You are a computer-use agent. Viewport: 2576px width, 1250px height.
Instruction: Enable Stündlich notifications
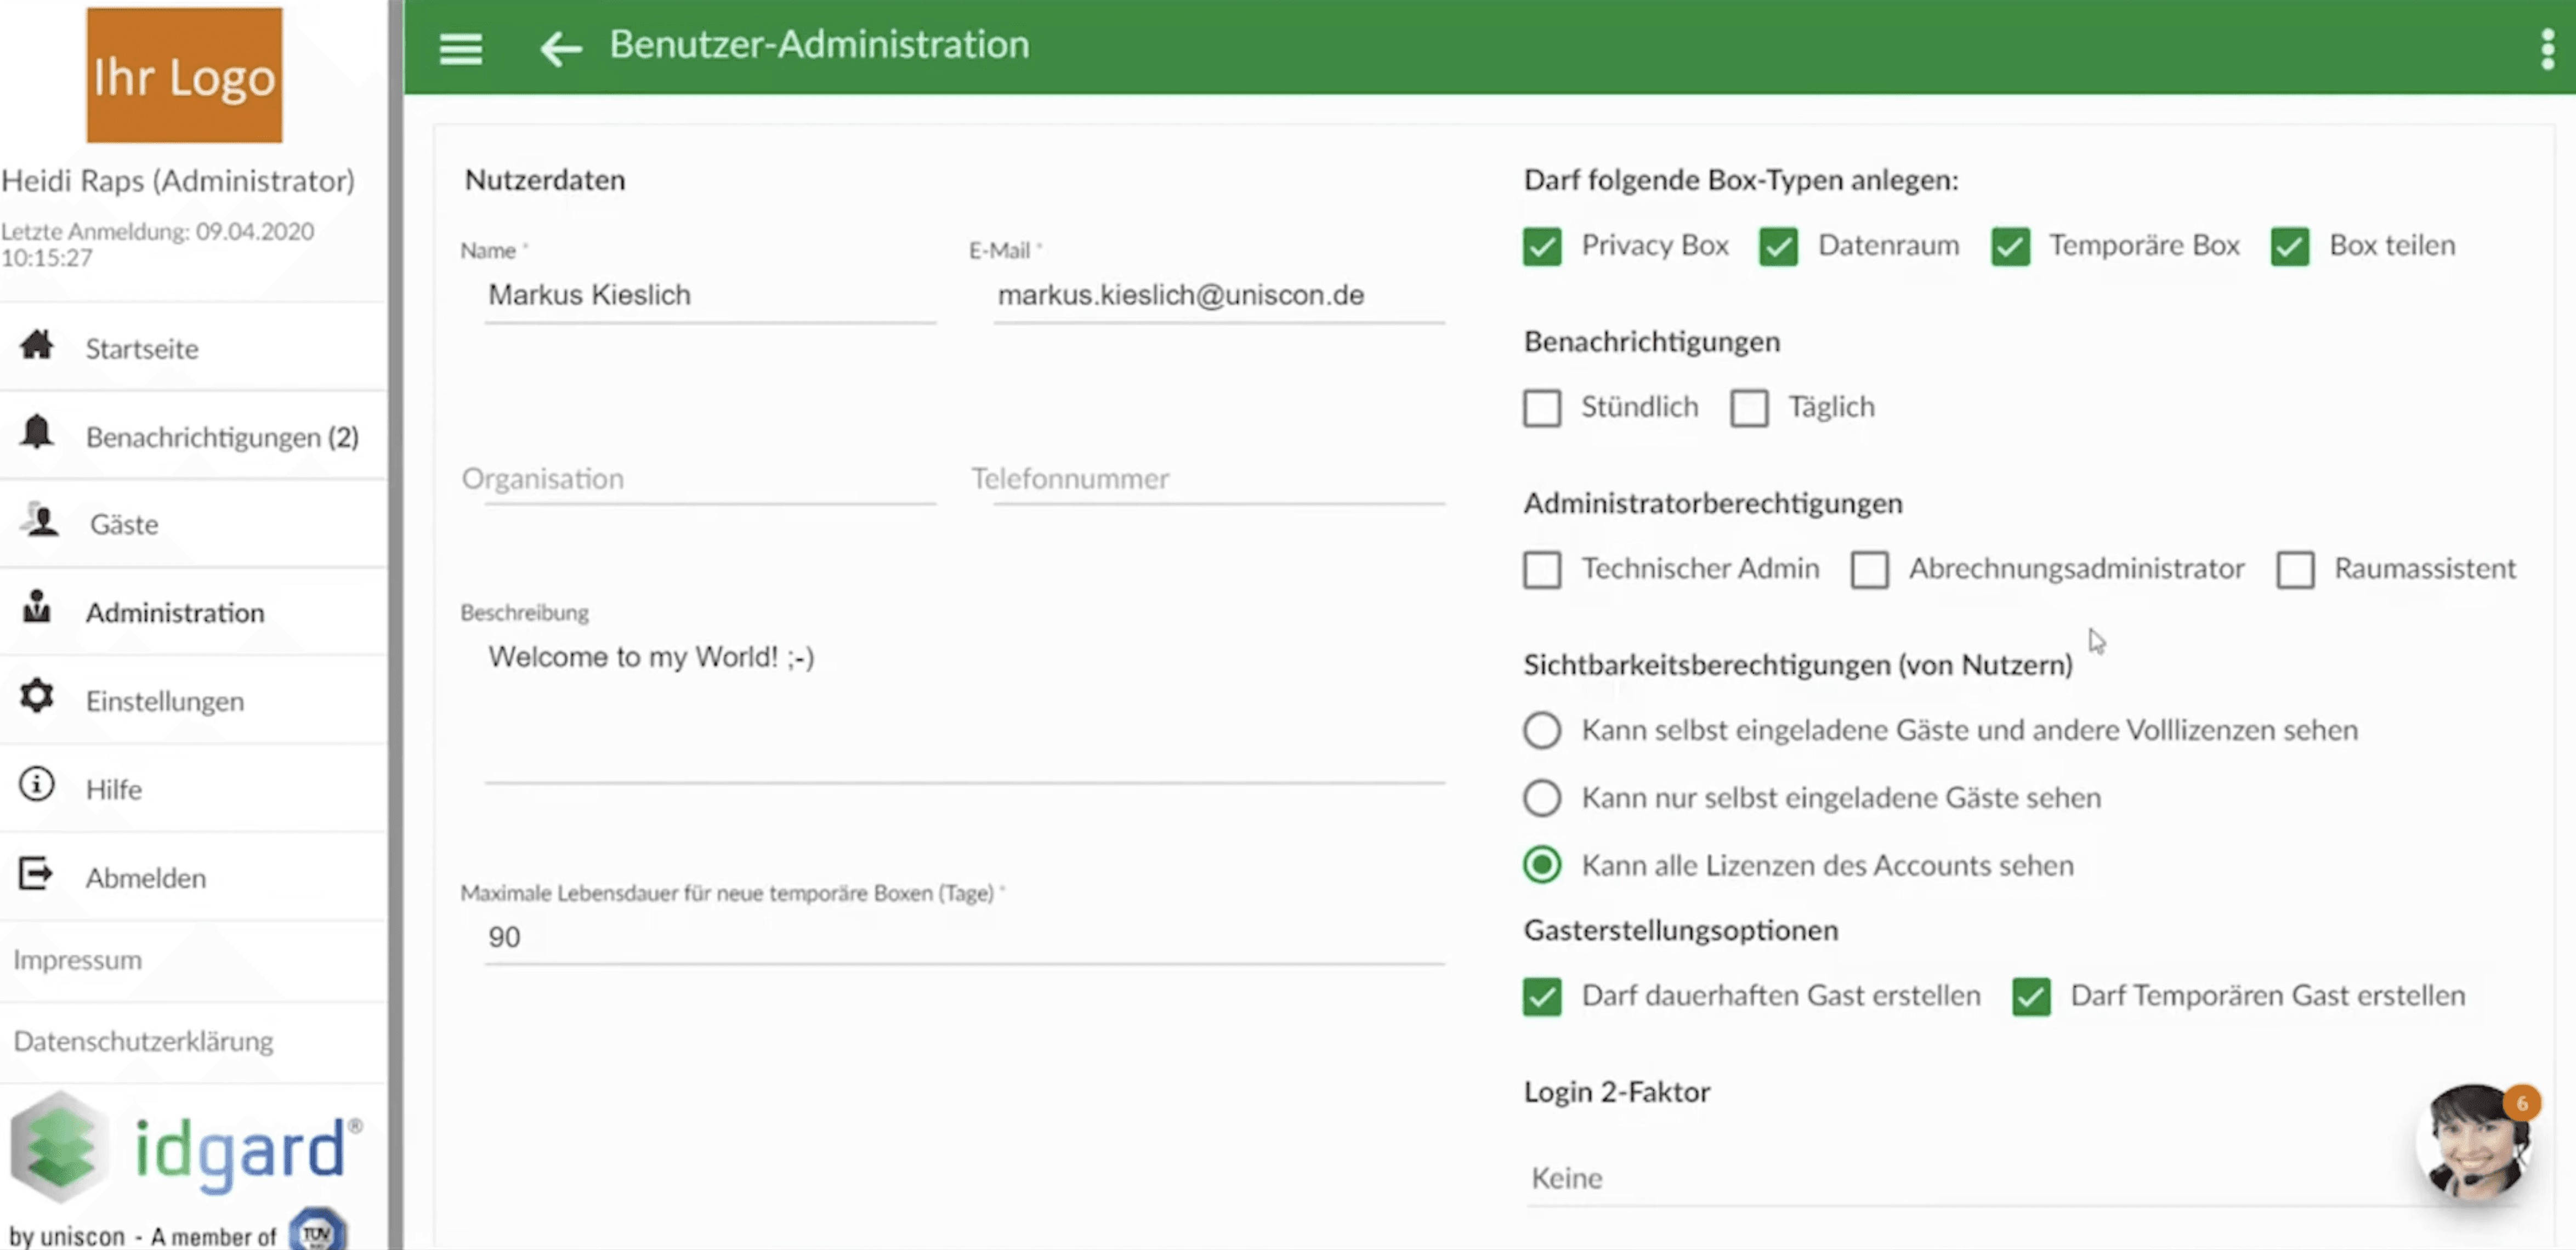(x=1541, y=407)
